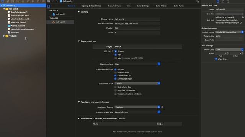Toggle the iPad device checkbox
This screenshot has width=245, height=137.
[116, 54]
